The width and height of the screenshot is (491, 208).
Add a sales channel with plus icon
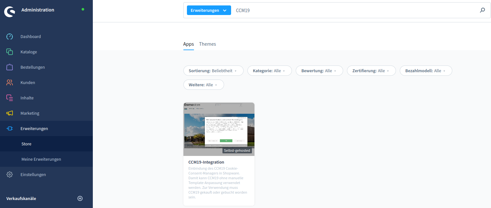coord(80,198)
